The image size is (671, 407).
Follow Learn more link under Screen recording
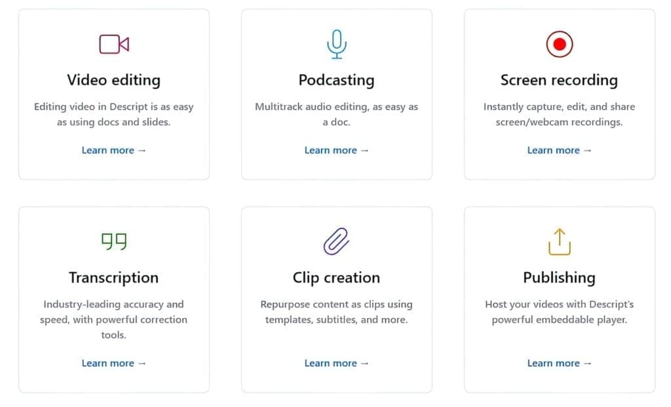point(560,150)
